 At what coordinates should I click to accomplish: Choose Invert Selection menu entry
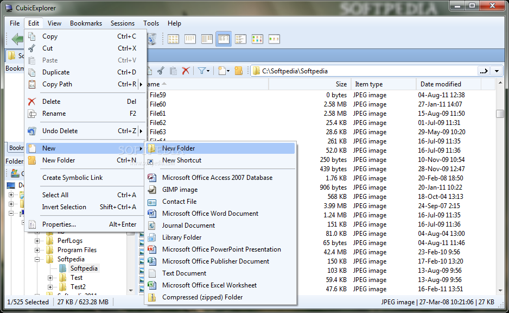[85, 207]
